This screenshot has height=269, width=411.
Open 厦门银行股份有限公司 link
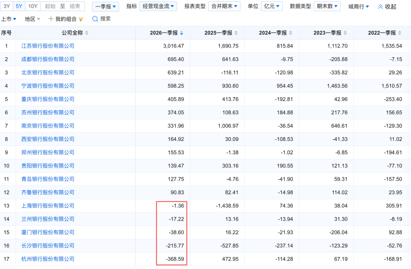click(48, 232)
